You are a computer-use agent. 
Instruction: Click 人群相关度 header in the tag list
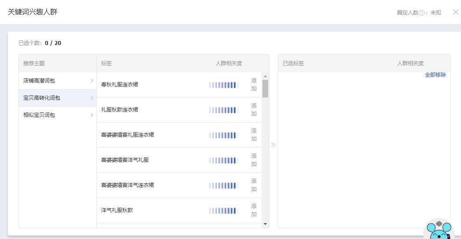point(229,63)
